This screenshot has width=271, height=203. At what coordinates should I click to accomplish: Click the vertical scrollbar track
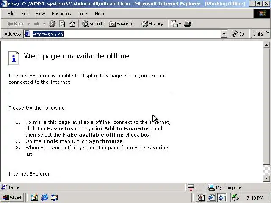point(266,170)
